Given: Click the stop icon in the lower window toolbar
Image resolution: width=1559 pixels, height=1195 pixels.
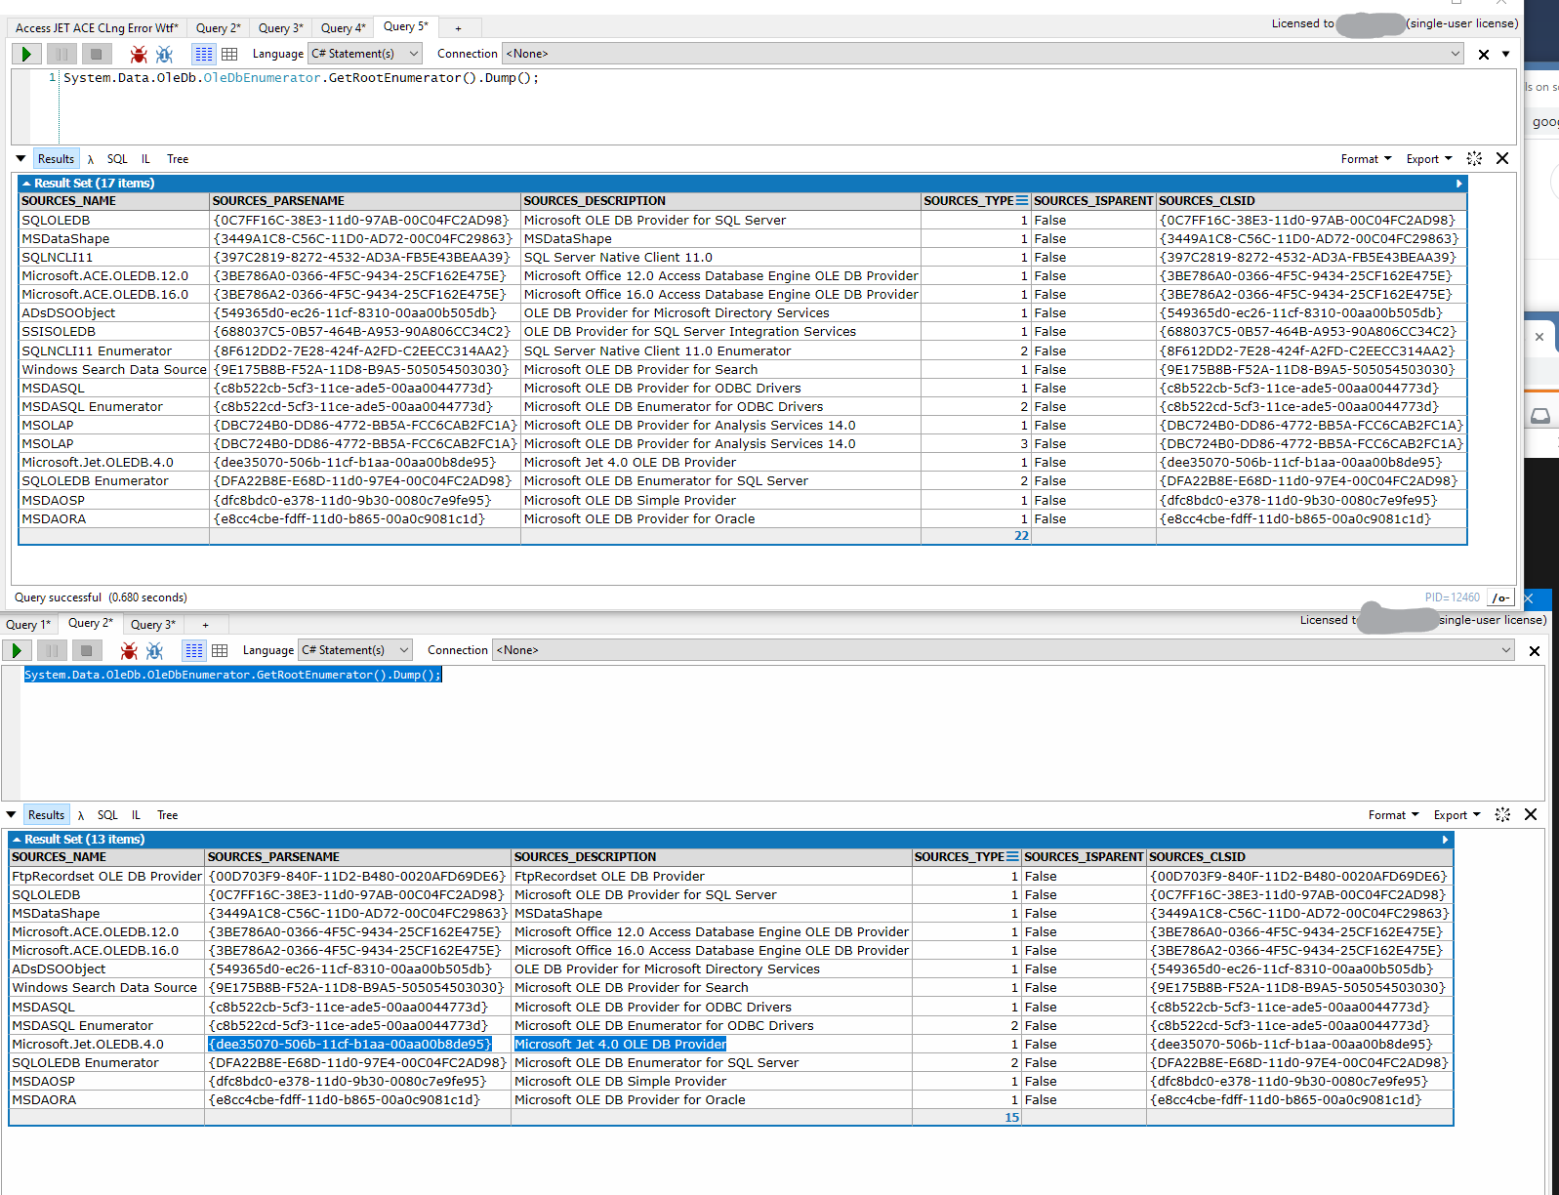Looking at the screenshot, I should tap(86, 650).
